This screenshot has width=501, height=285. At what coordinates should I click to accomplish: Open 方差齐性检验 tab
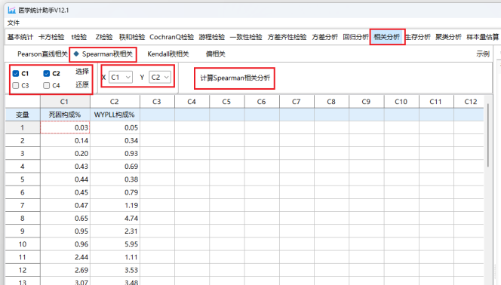287,37
